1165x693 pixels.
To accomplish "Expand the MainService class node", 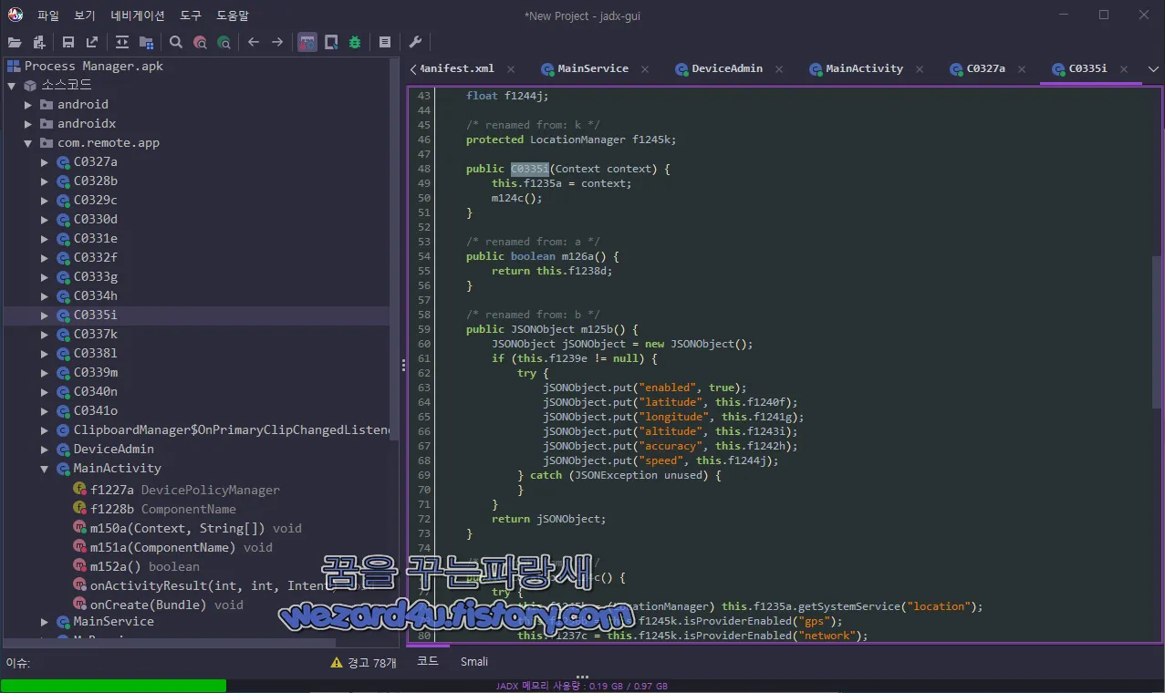I will [x=45, y=622].
